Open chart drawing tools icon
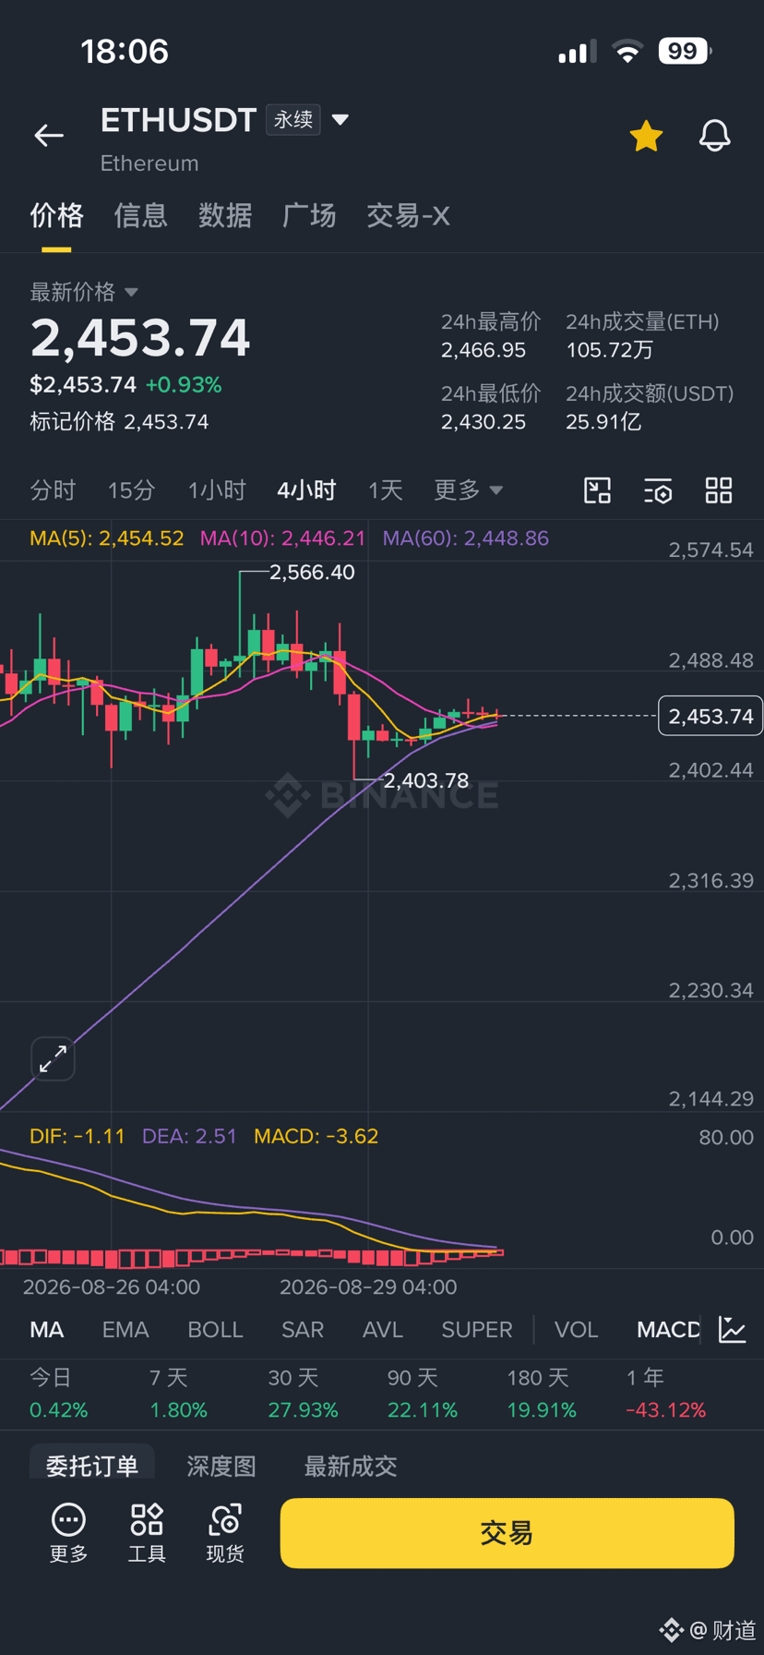Viewport: 764px width, 1655px height. [598, 490]
